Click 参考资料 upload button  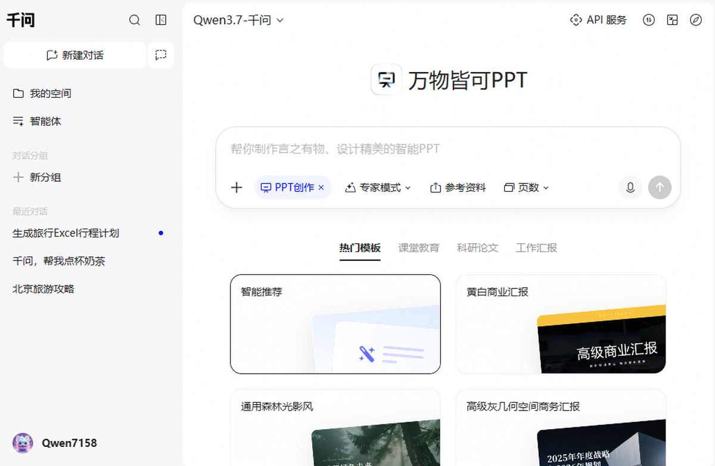click(458, 188)
